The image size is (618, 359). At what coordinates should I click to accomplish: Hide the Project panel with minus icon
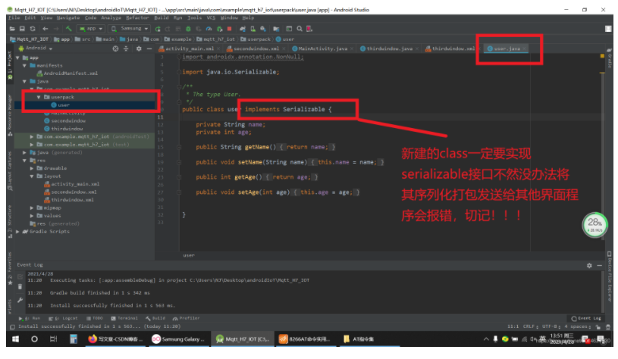(149, 48)
